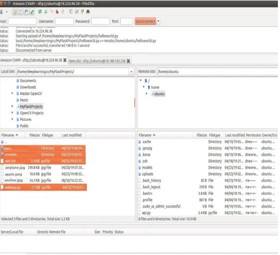
Task: Expand the OpenCV Projects folder
Action: [x=12, y=113]
